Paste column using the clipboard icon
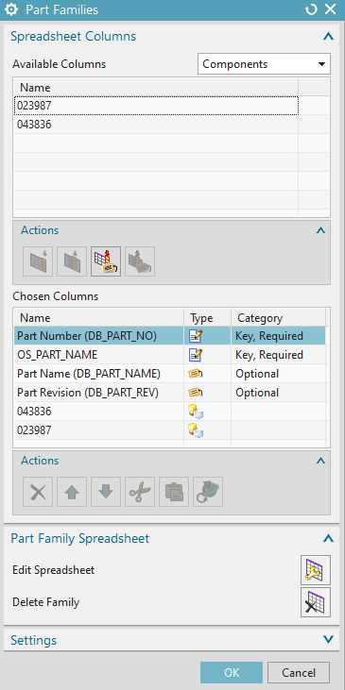 174,492
